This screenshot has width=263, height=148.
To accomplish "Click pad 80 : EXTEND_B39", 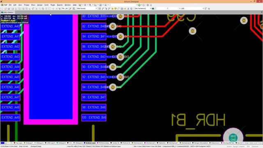I will [94, 16].
